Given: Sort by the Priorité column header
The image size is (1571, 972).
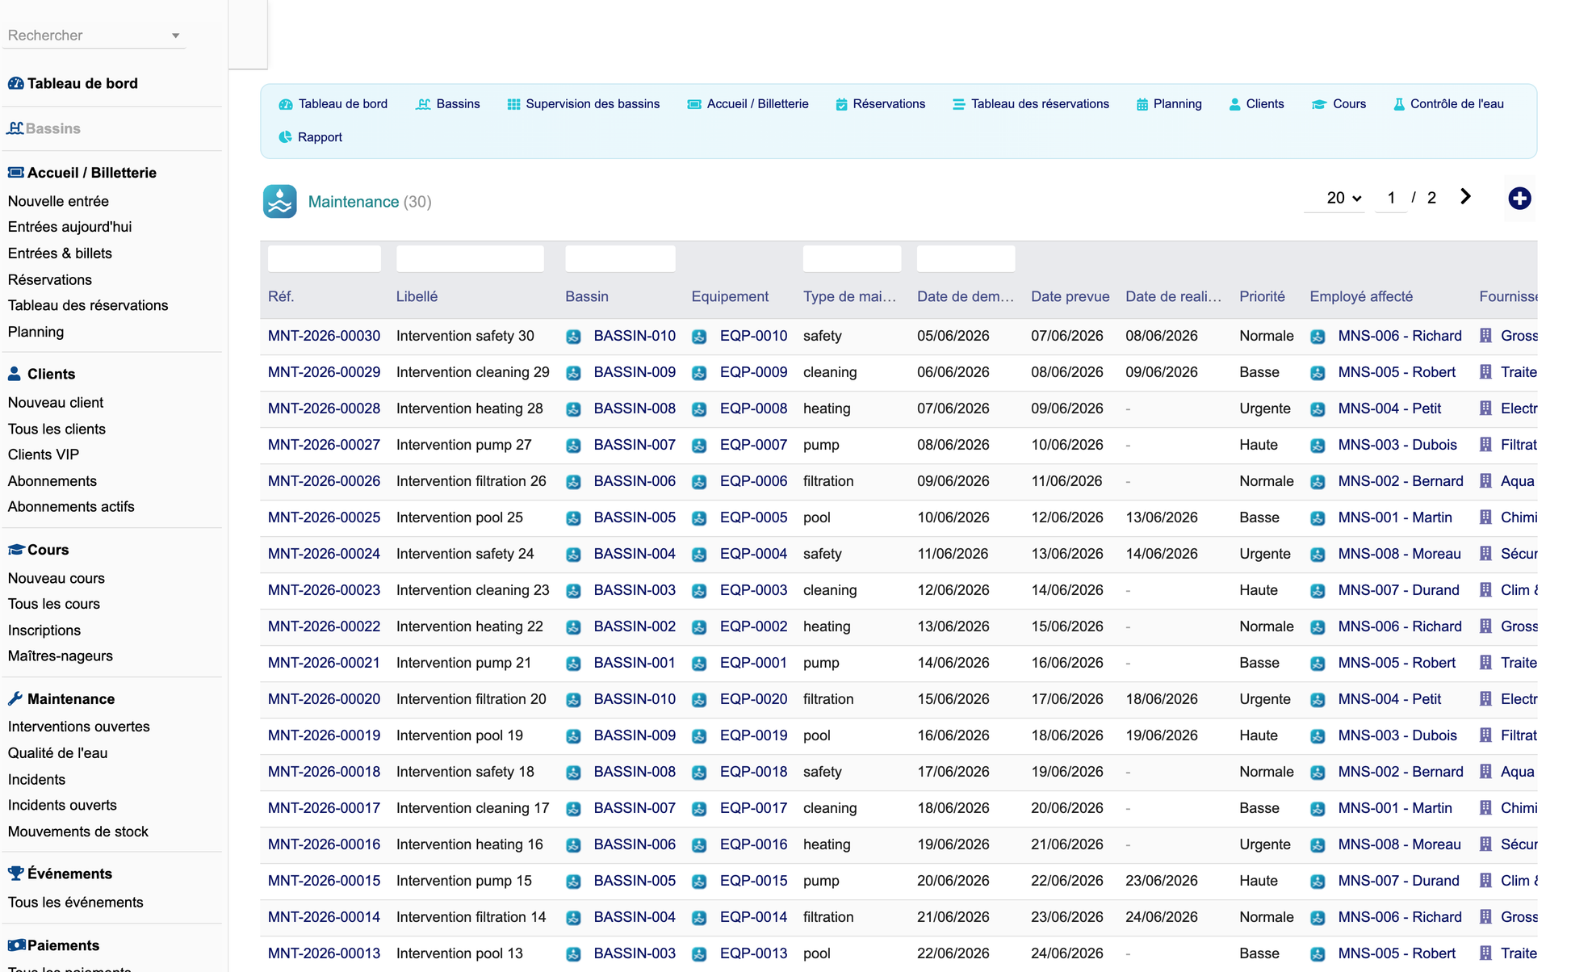Looking at the screenshot, I should click(x=1262, y=296).
